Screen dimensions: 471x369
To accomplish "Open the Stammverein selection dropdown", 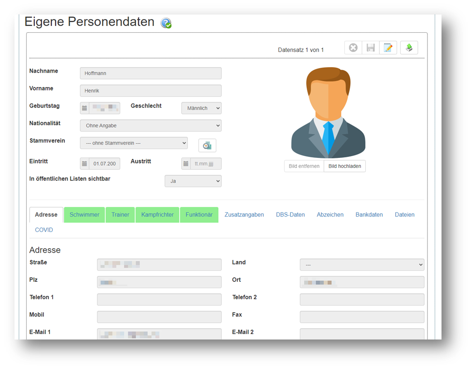I will coord(134,143).
